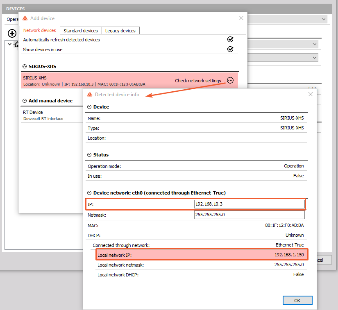This screenshot has height=310, width=338.
Task: Click the DHCP Unknown value
Action: click(295, 235)
